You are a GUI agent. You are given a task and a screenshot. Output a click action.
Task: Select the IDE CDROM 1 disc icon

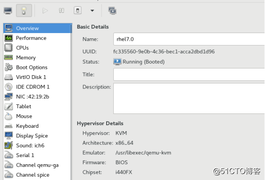9,87
